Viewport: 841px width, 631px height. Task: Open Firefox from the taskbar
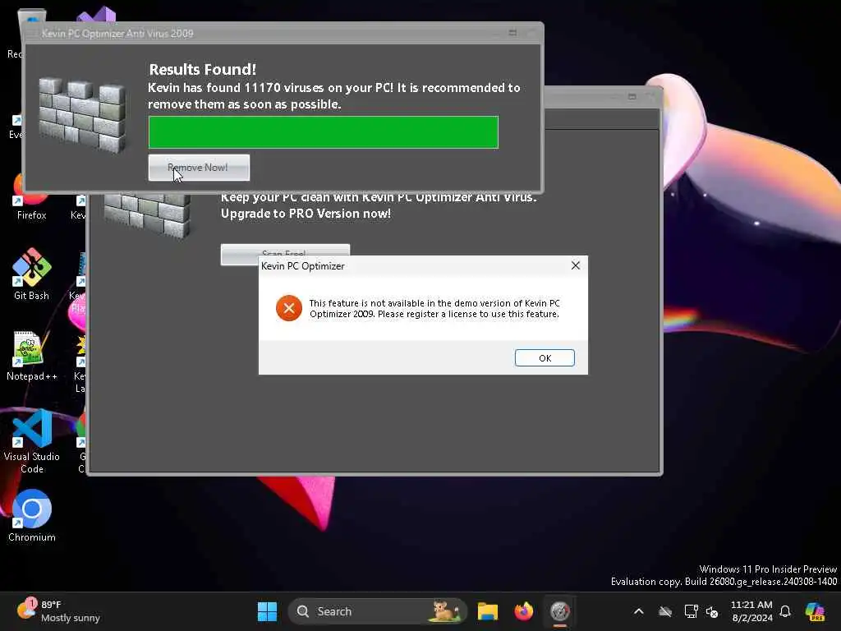click(x=523, y=611)
